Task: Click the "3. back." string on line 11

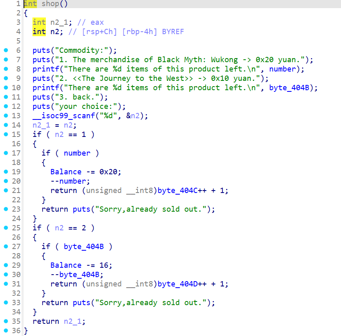Action: coord(77,97)
